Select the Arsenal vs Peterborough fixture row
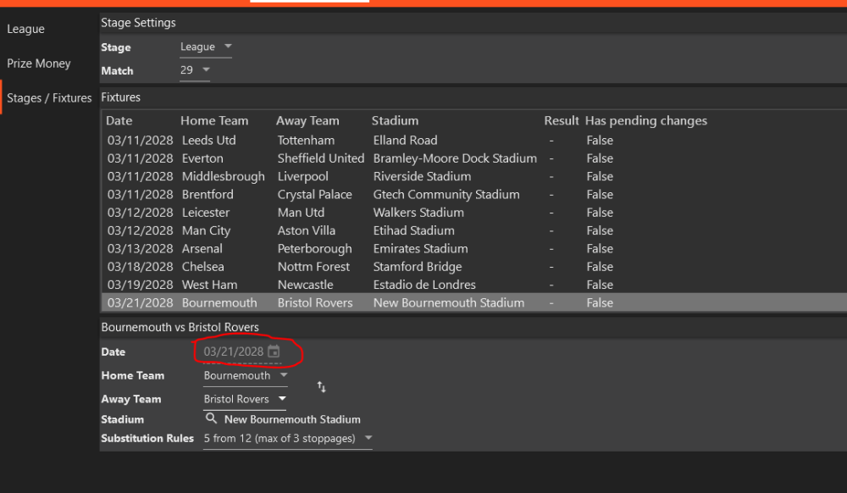Image resolution: width=847 pixels, height=493 pixels. [473, 249]
